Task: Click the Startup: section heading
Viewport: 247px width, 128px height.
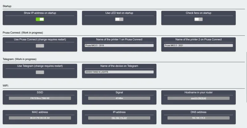Action: (7, 6)
